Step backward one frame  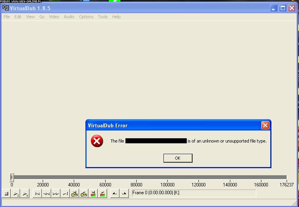point(47,193)
